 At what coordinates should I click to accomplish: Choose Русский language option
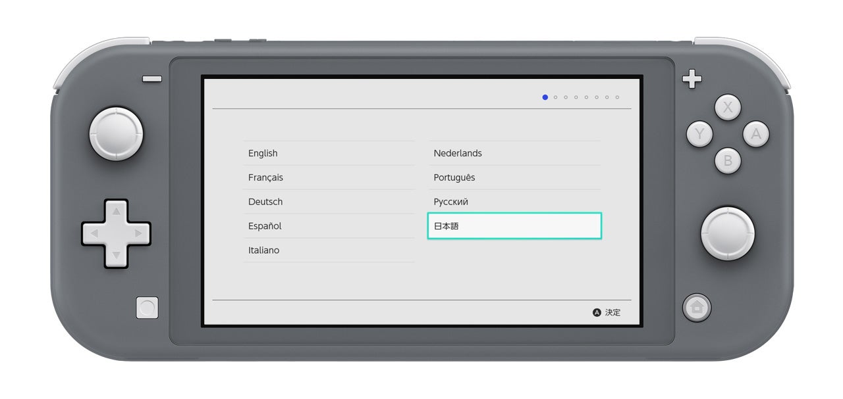coord(514,202)
